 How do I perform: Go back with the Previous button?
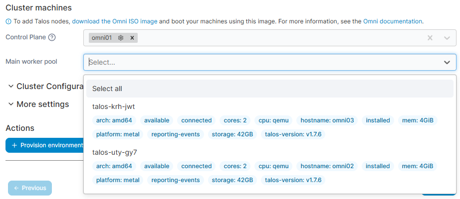click(30, 188)
